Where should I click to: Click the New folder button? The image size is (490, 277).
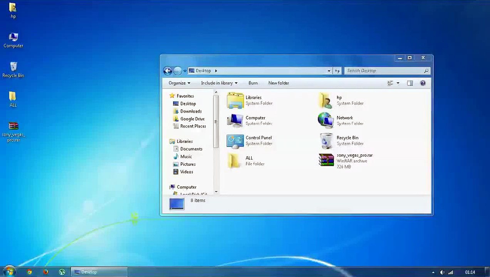279,83
